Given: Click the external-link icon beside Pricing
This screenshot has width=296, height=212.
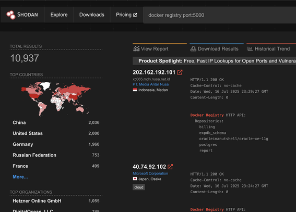Looking at the screenshot, I should (x=135, y=15).
